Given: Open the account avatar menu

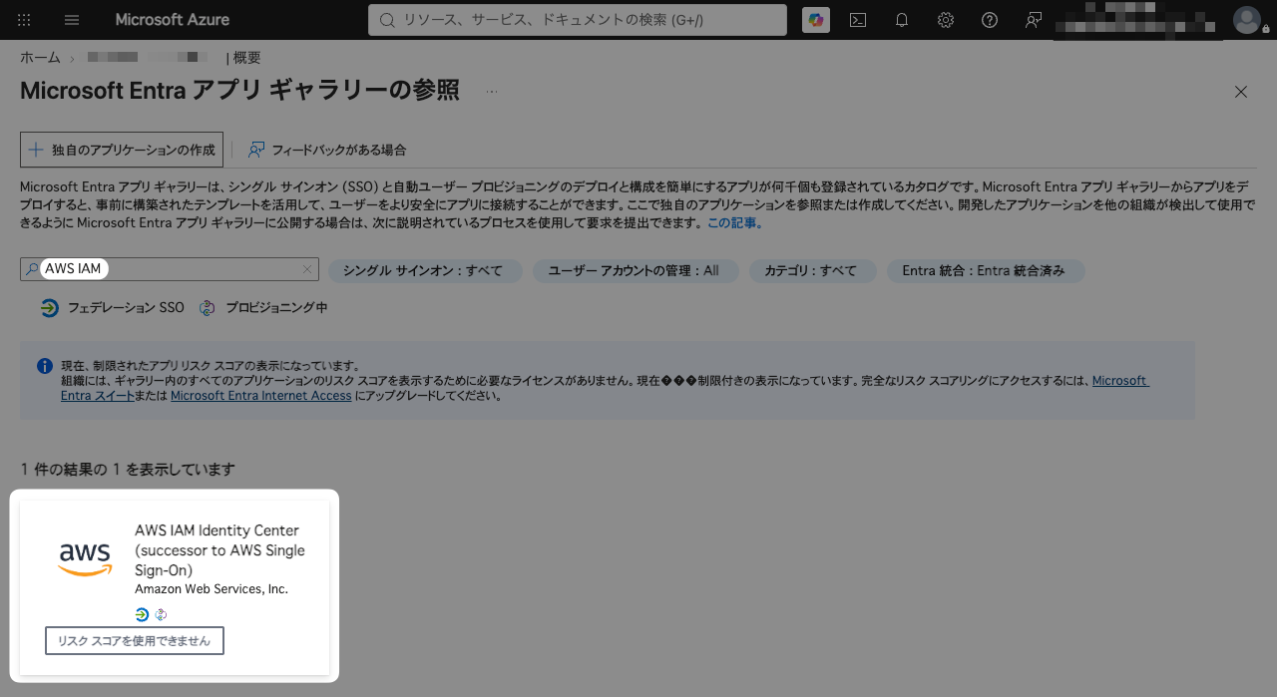Looking at the screenshot, I should (x=1247, y=20).
